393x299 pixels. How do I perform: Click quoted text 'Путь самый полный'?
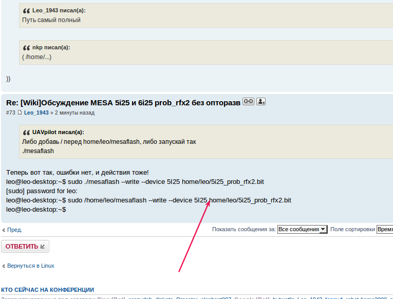tap(51, 20)
